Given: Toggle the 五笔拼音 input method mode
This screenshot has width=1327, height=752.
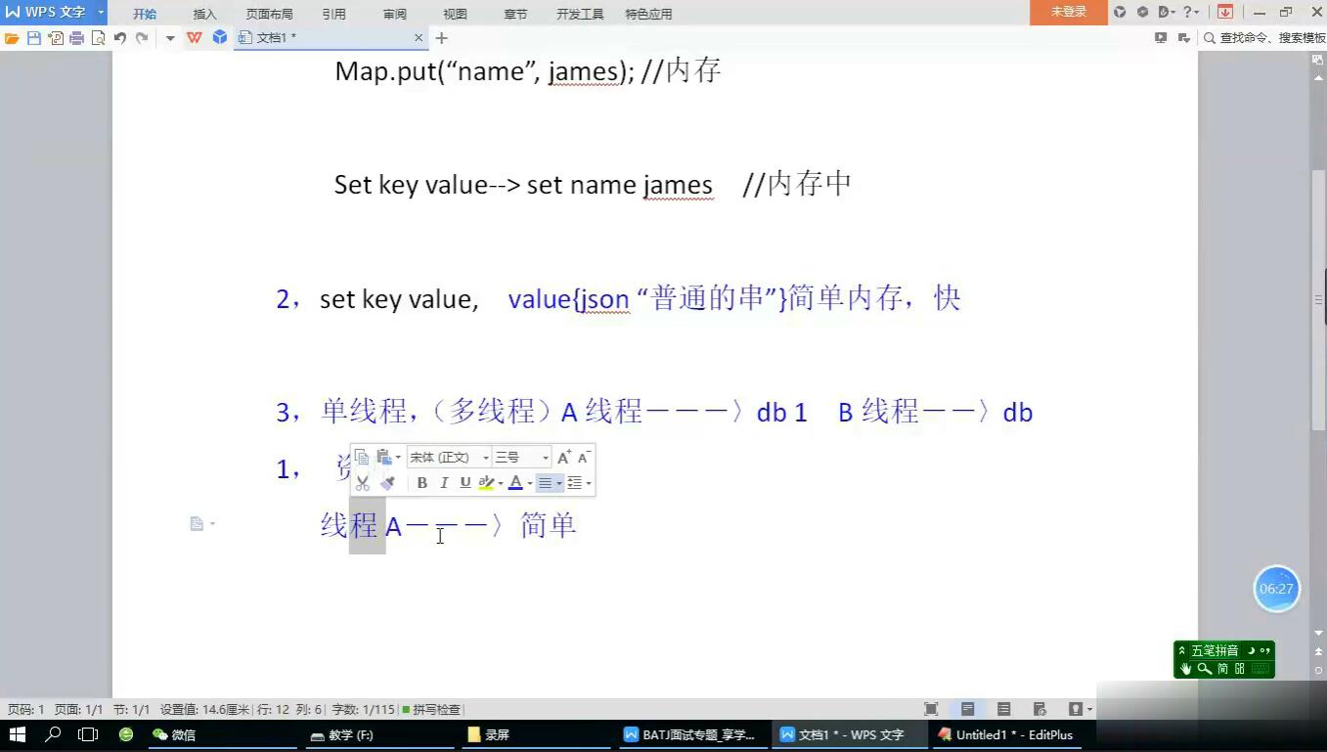Looking at the screenshot, I should click(1214, 650).
